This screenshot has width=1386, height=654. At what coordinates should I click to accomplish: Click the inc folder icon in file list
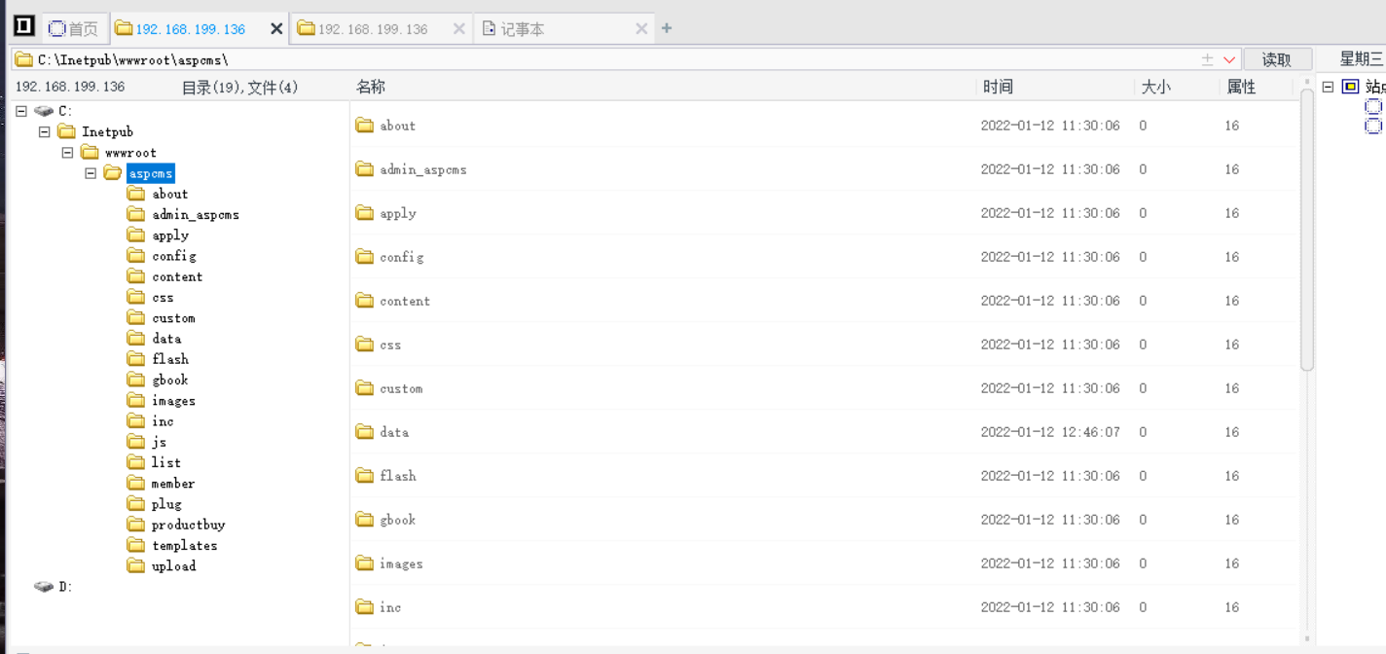365,606
